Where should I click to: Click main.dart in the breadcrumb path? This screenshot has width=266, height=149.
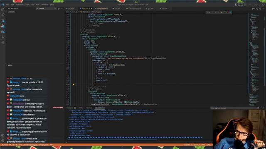pos(75,12)
